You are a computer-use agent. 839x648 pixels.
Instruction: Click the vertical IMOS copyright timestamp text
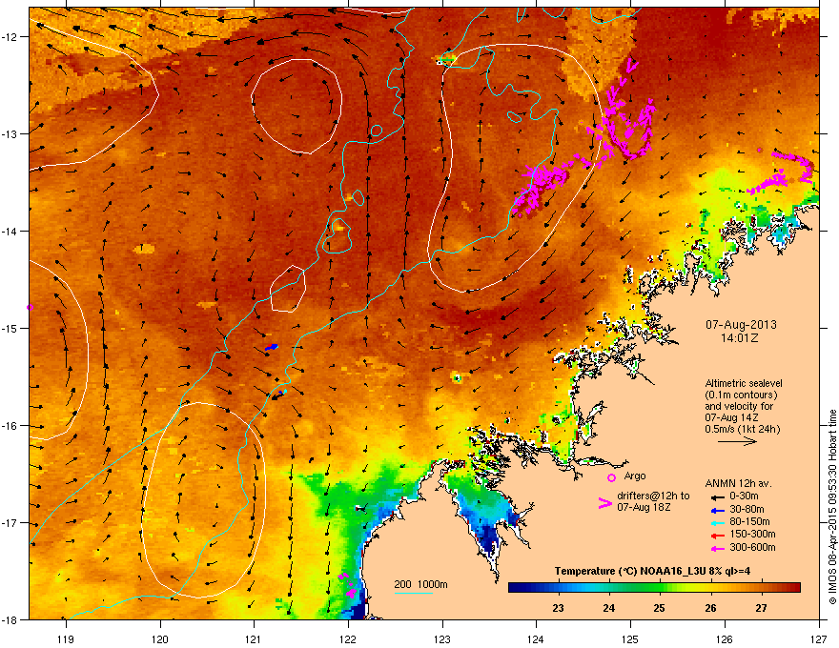832,507
